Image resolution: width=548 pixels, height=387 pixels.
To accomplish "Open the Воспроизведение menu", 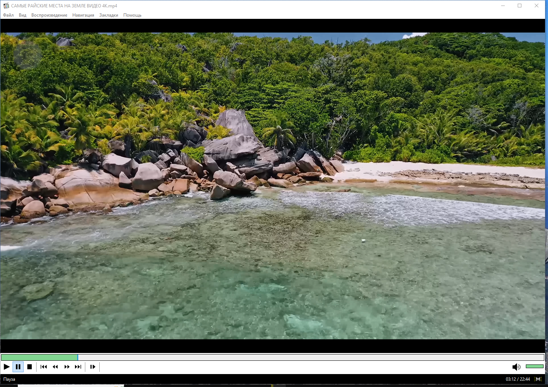I will pyautogui.click(x=49, y=15).
